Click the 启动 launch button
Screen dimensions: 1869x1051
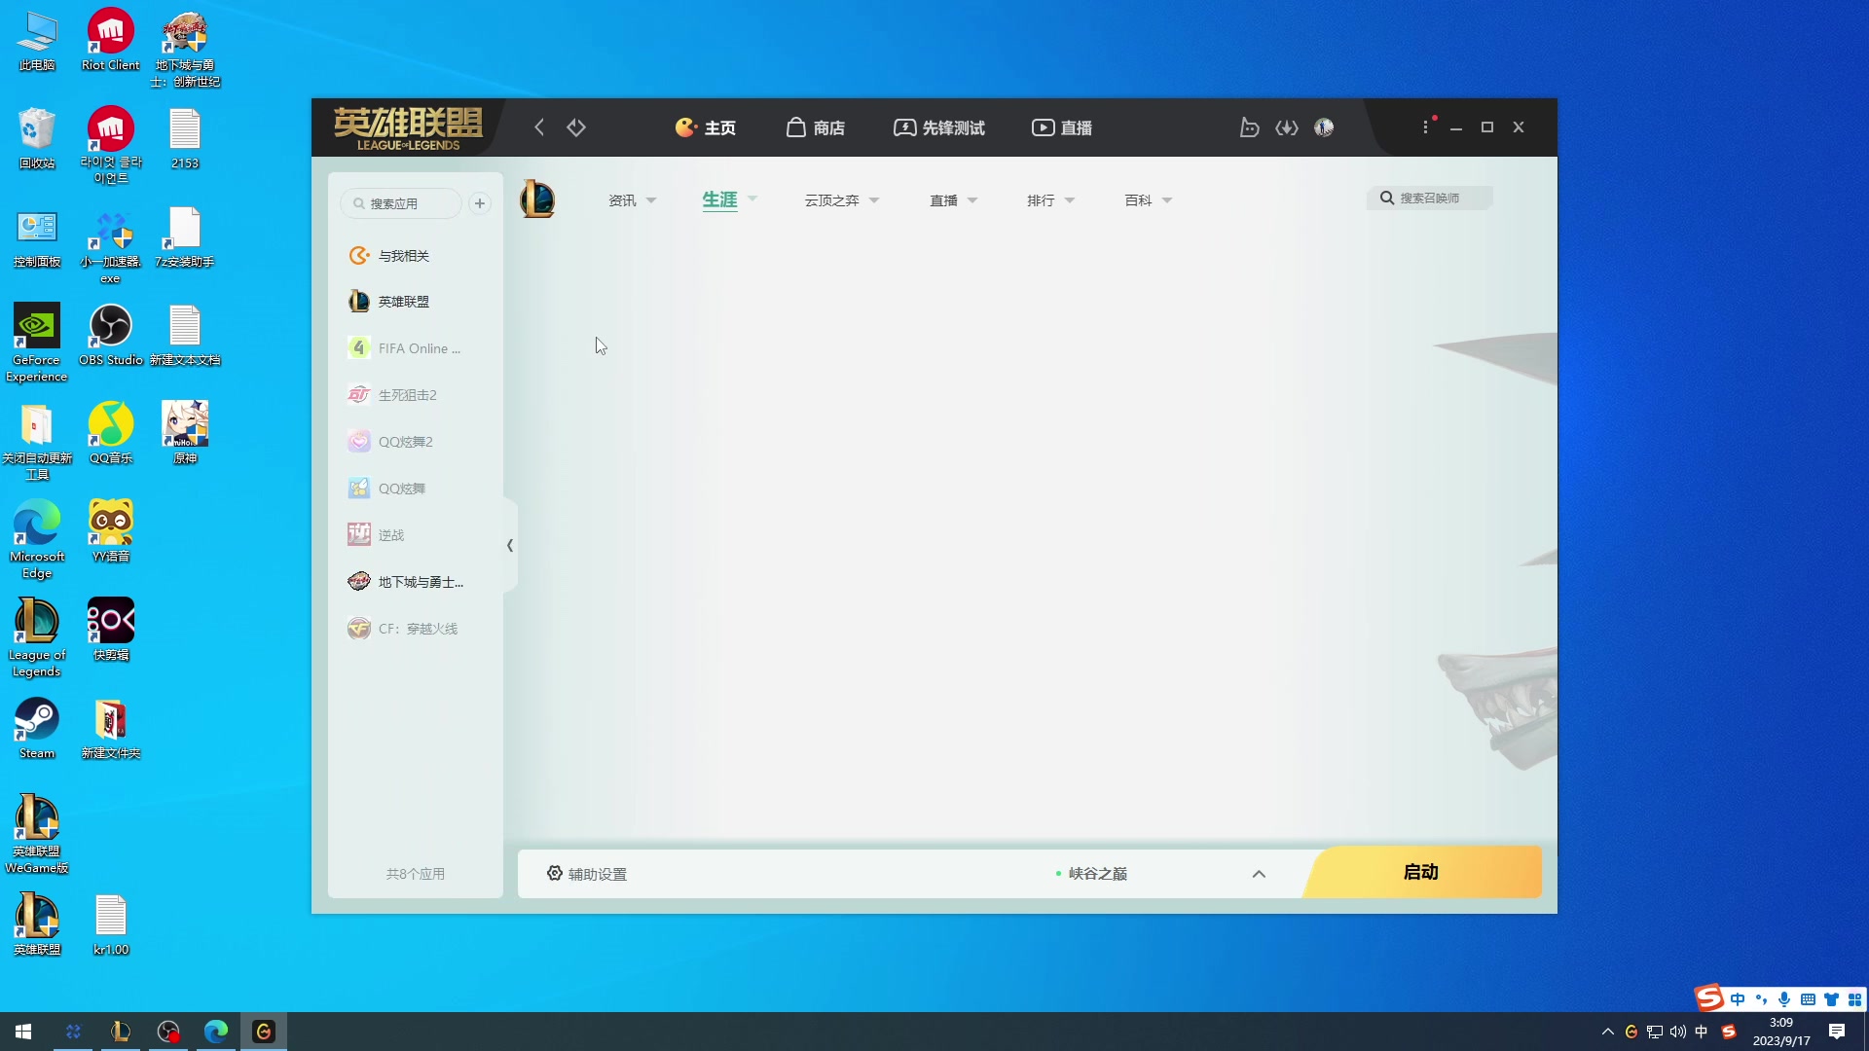coord(1422,872)
